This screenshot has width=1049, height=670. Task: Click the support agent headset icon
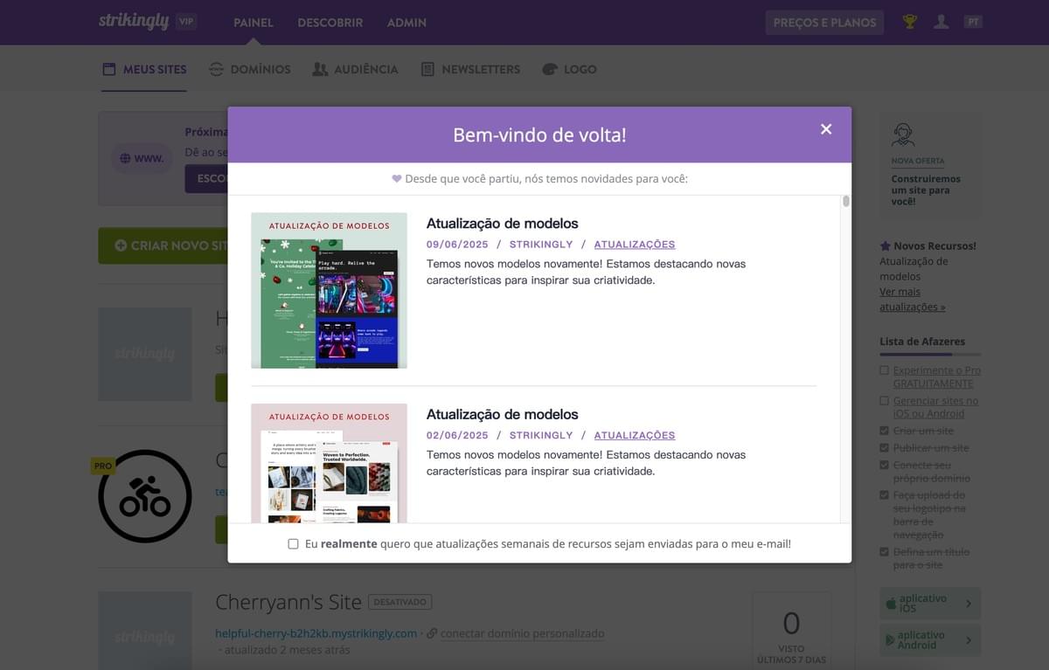[903, 135]
